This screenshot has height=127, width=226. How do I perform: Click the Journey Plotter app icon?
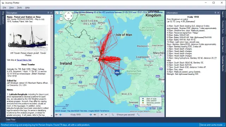[x=3, y=3]
